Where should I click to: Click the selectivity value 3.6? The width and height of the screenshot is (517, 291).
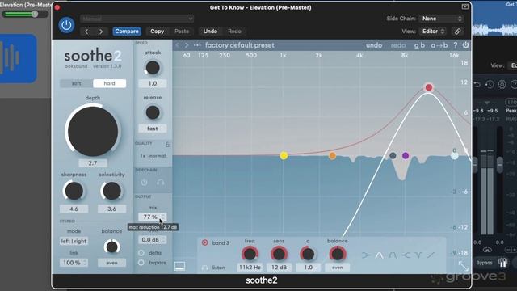111,209
